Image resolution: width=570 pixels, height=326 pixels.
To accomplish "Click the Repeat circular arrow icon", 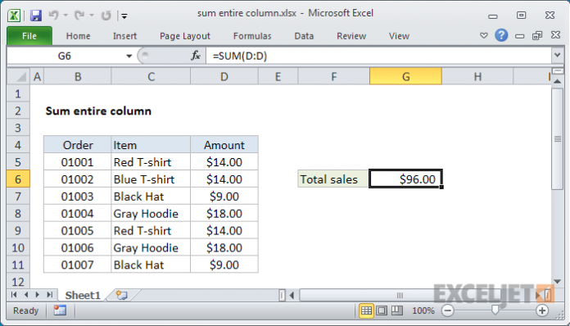I will 106,16.
